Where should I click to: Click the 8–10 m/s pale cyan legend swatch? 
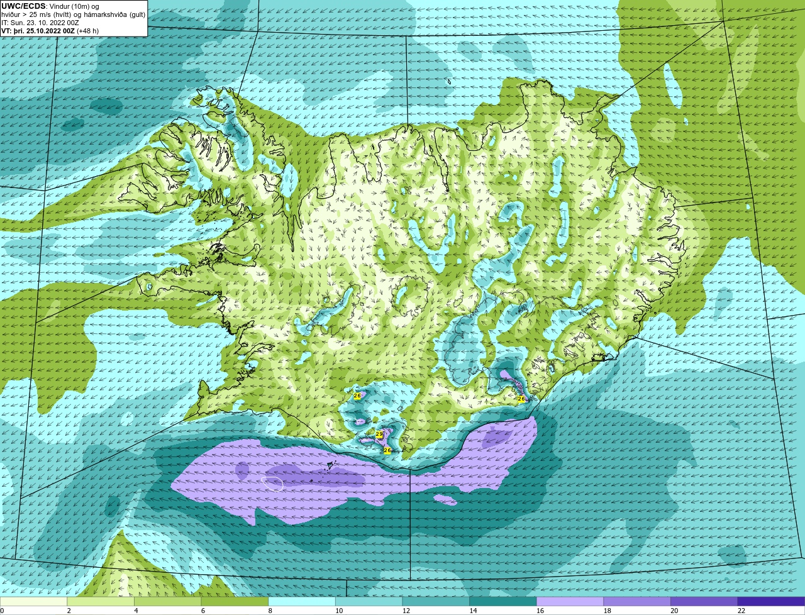click(302, 601)
